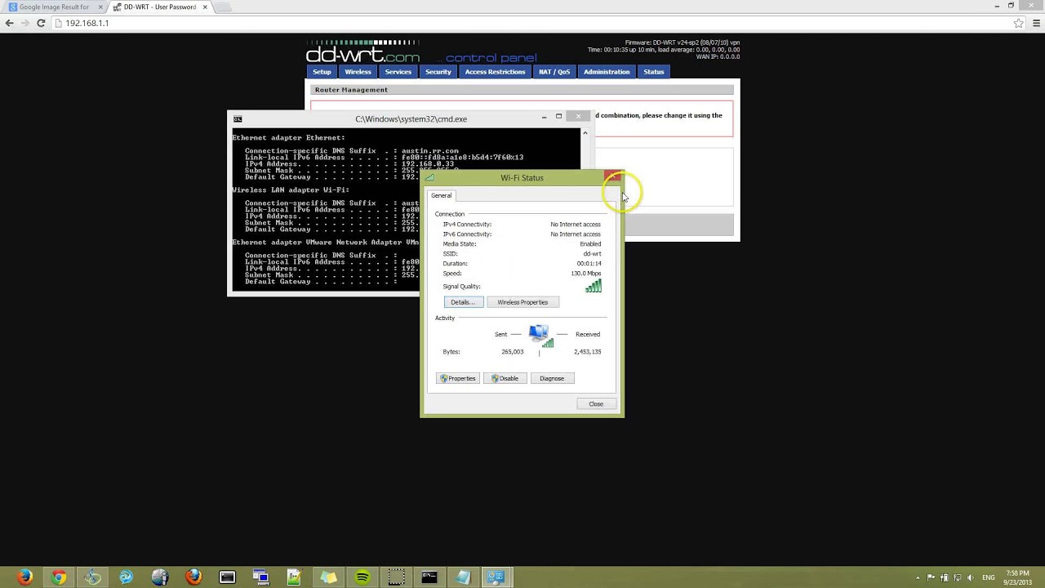This screenshot has width=1045, height=588.
Task: Click the network tray icon
Action: click(958, 577)
